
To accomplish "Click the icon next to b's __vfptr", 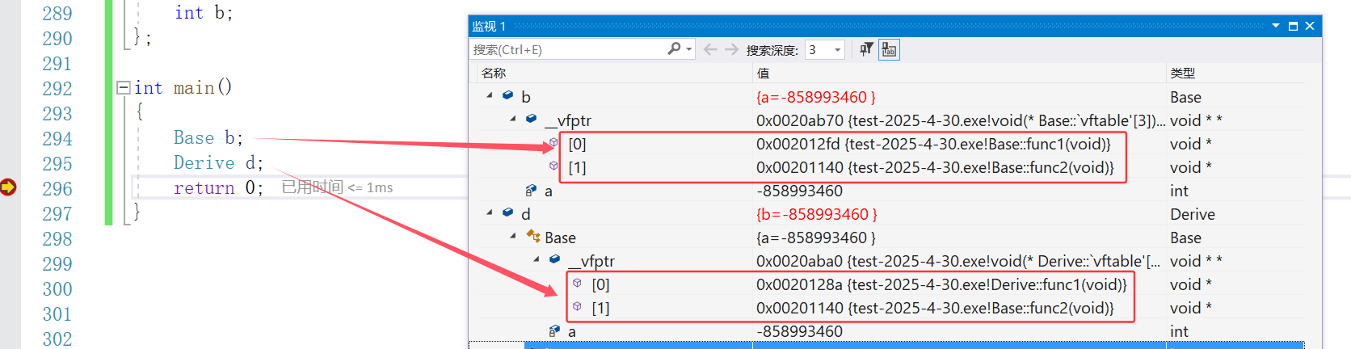I will 531,119.
